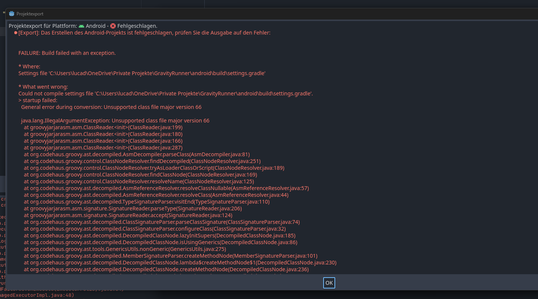Click the "Fehlgeschlagen." status text
This screenshot has height=299, width=538.
tap(137, 26)
